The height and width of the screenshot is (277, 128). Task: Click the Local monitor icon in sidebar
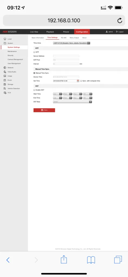pos(5,39)
